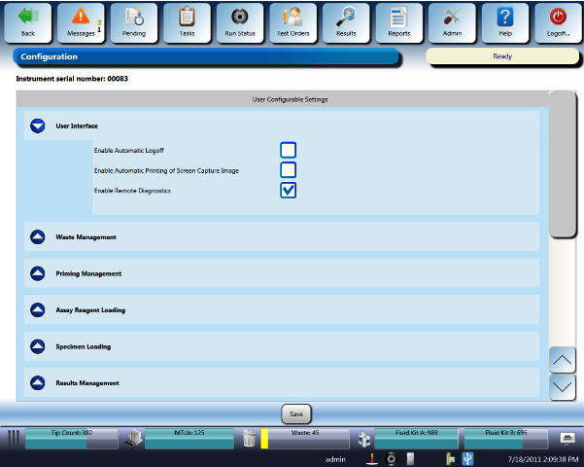The width and height of the screenshot is (584, 467).
Task: Enable Automatic Printing of Screen Capture Image
Action: [288, 170]
